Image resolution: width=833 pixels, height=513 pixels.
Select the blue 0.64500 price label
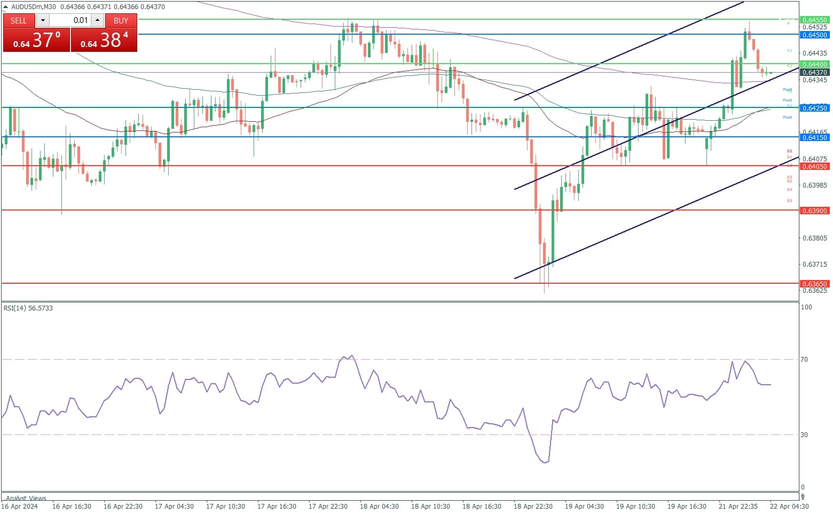coord(815,35)
